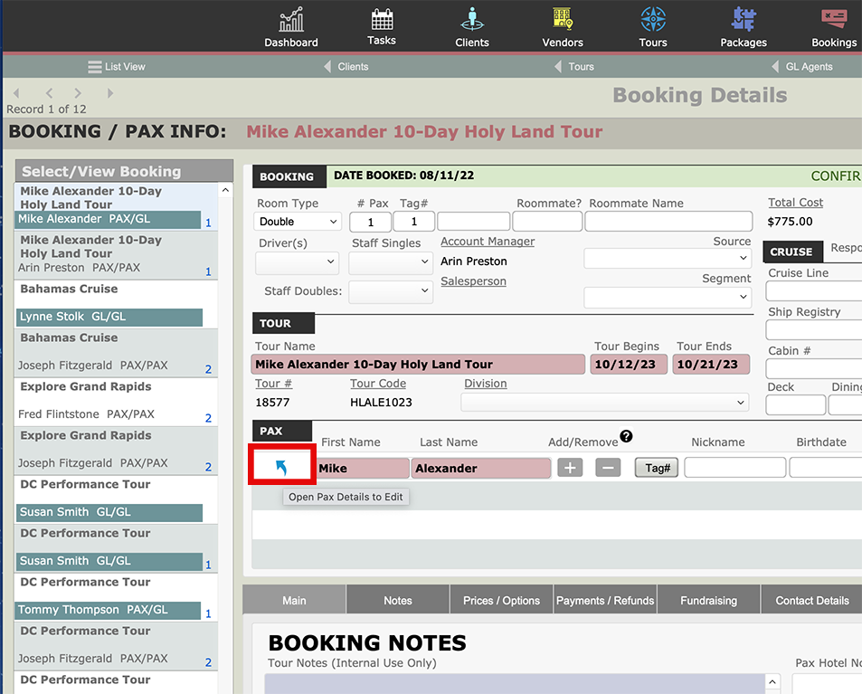The height and width of the screenshot is (694, 862).
Task: Click the Tour Code link
Action: click(x=378, y=384)
